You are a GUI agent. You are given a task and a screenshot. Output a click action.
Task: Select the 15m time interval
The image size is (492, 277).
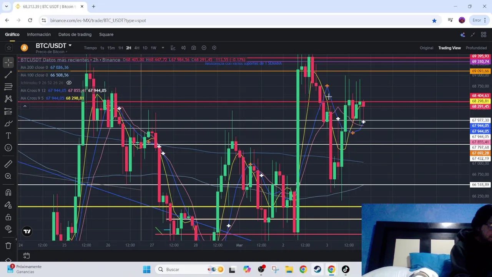click(x=111, y=48)
